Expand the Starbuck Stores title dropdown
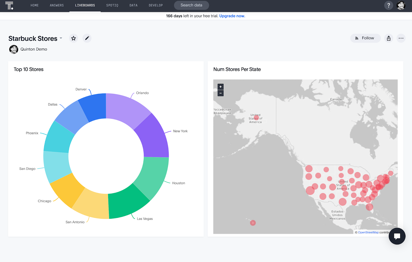This screenshot has width=412, height=262. [61, 38]
